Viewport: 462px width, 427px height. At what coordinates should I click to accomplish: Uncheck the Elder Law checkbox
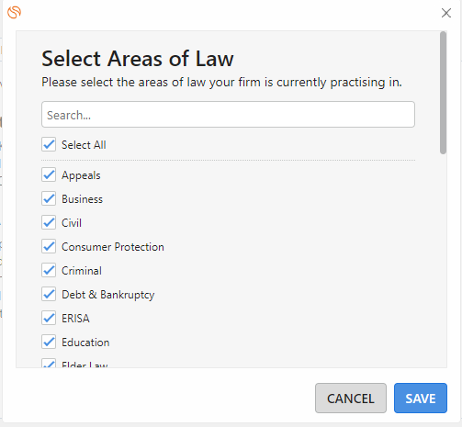(49, 363)
